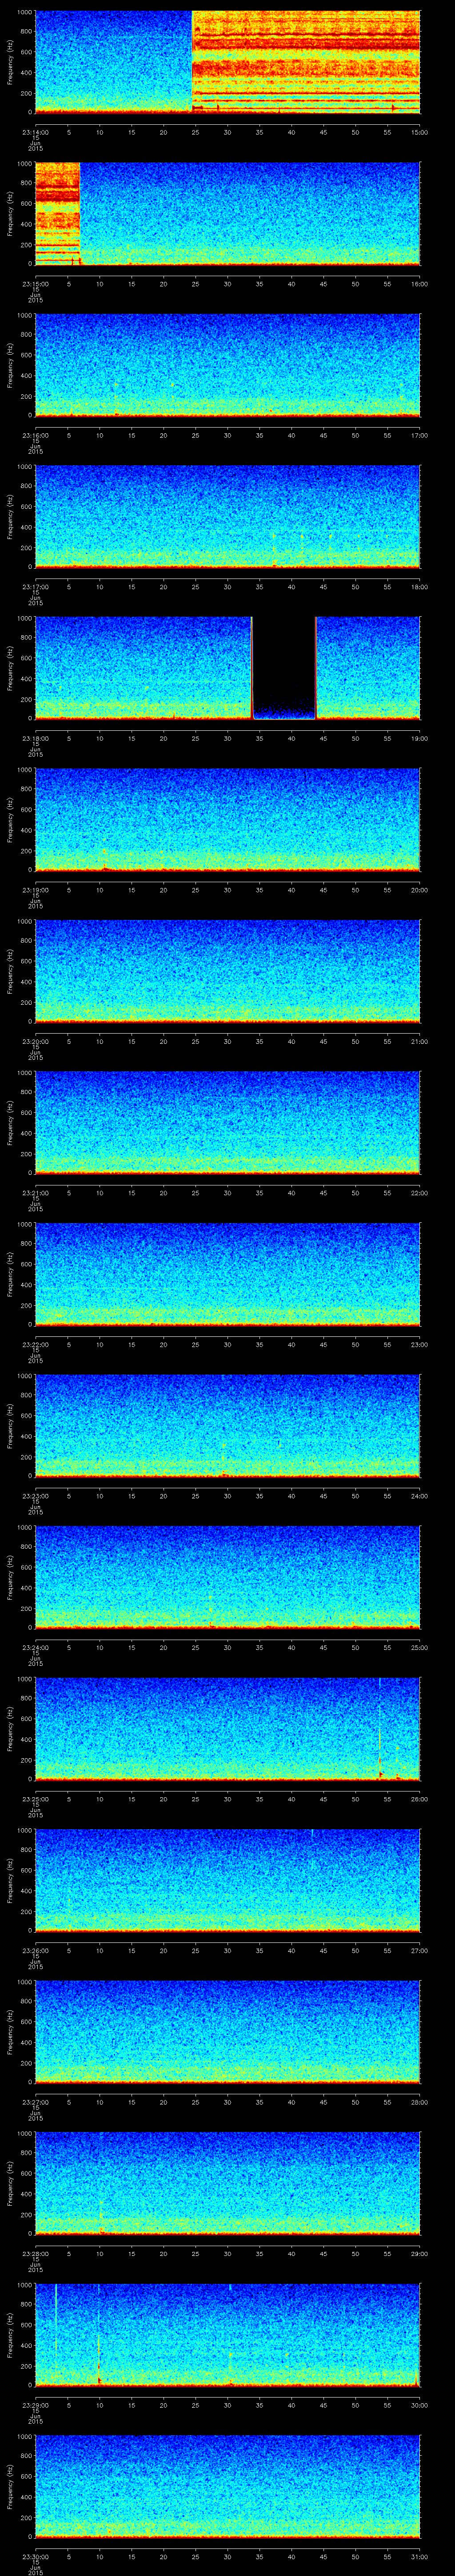The height and width of the screenshot is (2576, 455).
Task: Click the 23:15:00 start time label
Action: click(x=35, y=284)
